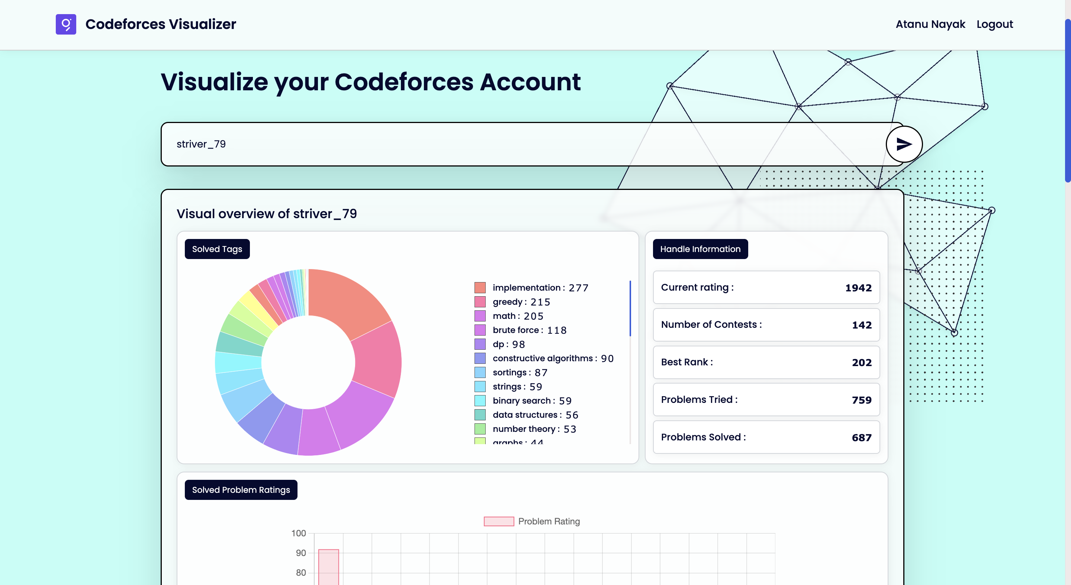Click the 'Current rating :' label
Image resolution: width=1071 pixels, height=585 pixels.
coord(697,287)
